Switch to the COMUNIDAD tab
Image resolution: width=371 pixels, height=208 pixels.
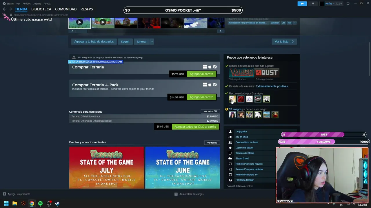pyautogui.click(x=66, y=9)
